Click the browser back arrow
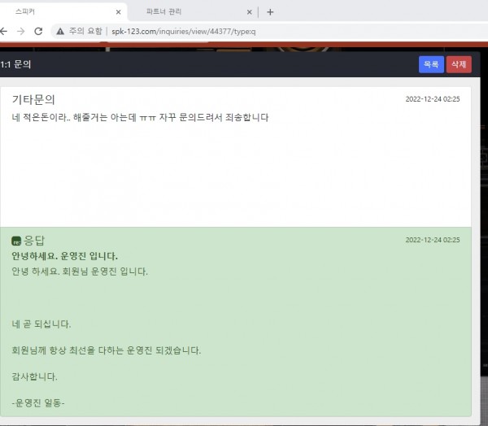The image size is (488, 426). (x=4, y=31)
